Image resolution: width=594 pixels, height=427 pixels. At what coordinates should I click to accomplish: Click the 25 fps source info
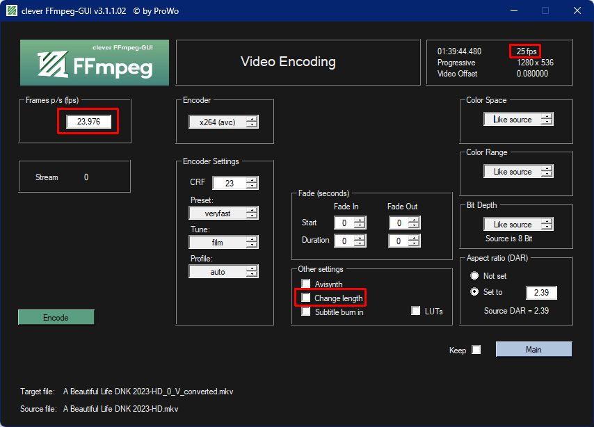pyautogui.click(x=527, y=51)
